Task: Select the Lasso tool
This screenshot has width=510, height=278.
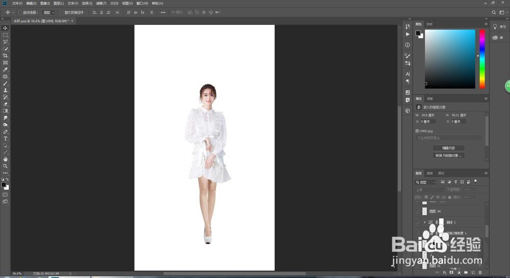Action: pyautogui.click(x=5, y=42)
